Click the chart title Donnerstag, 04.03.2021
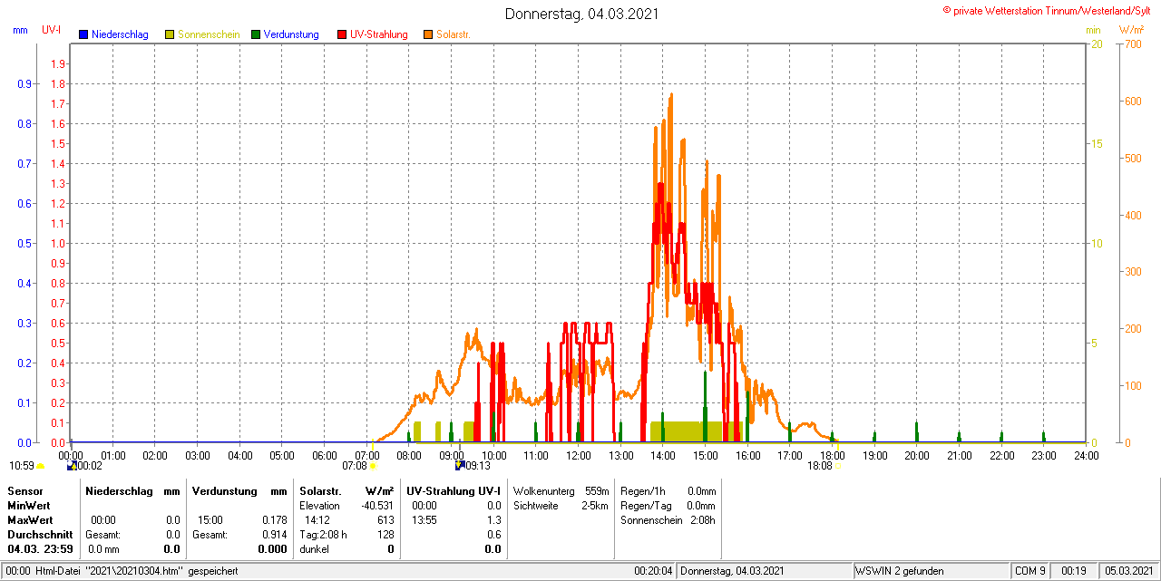Screen dimensions: 1161x581 point(581,14)
